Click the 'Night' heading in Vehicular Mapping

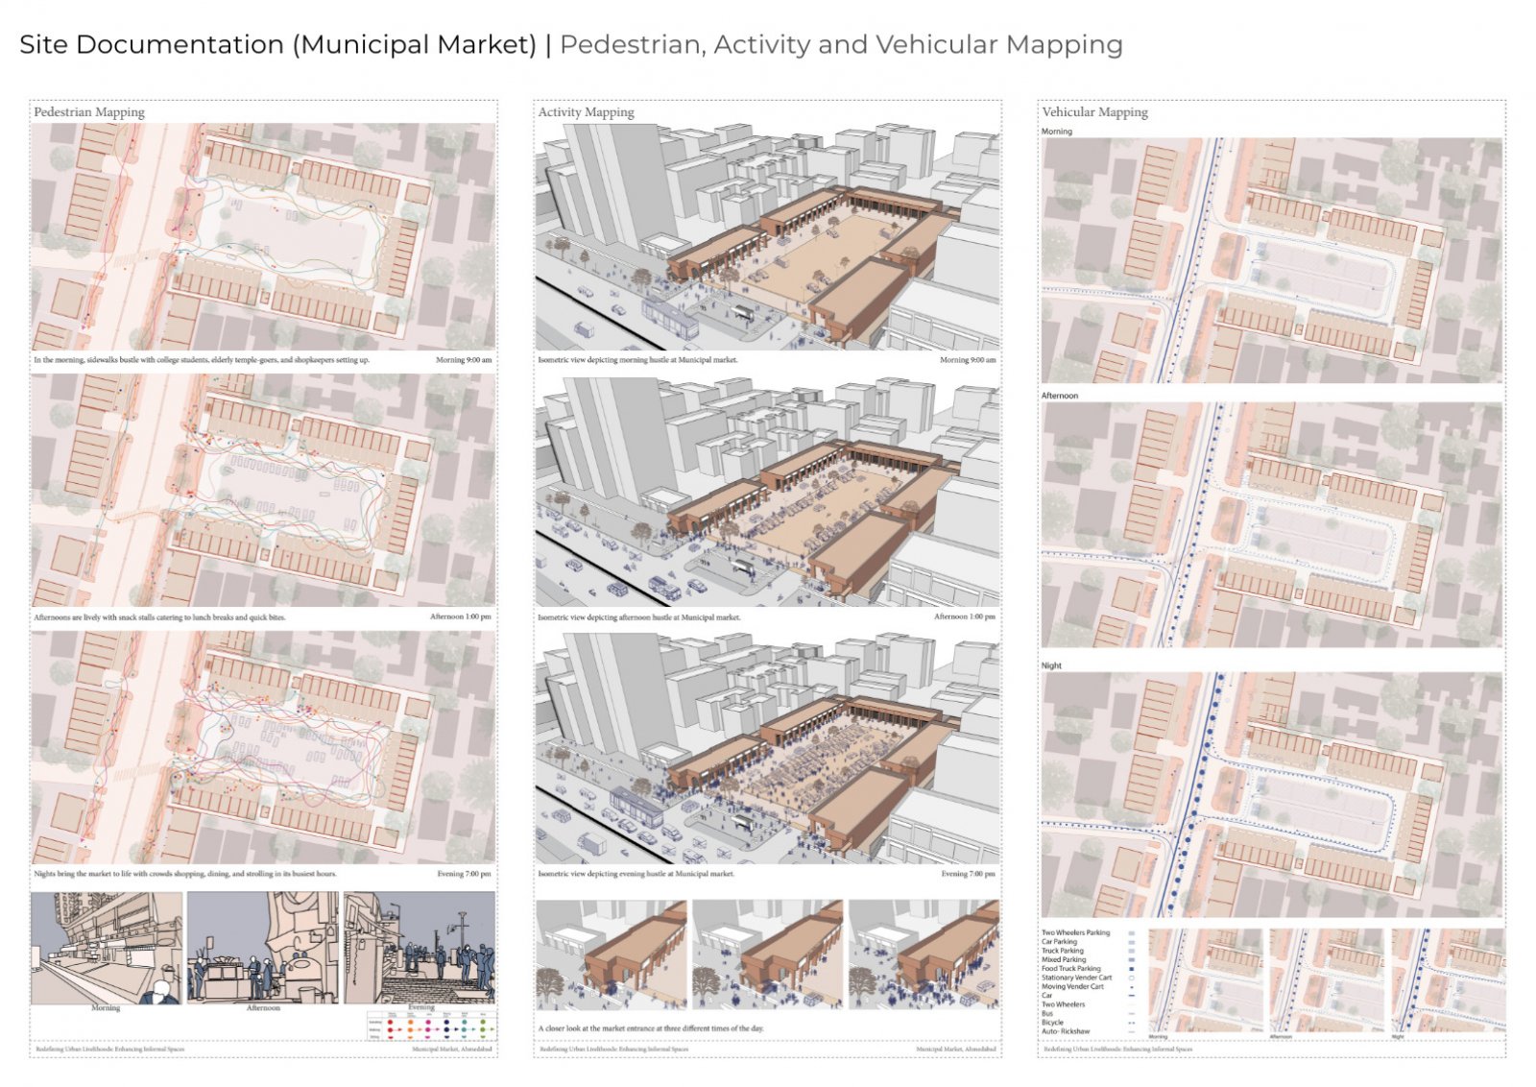pos(1052,665)
